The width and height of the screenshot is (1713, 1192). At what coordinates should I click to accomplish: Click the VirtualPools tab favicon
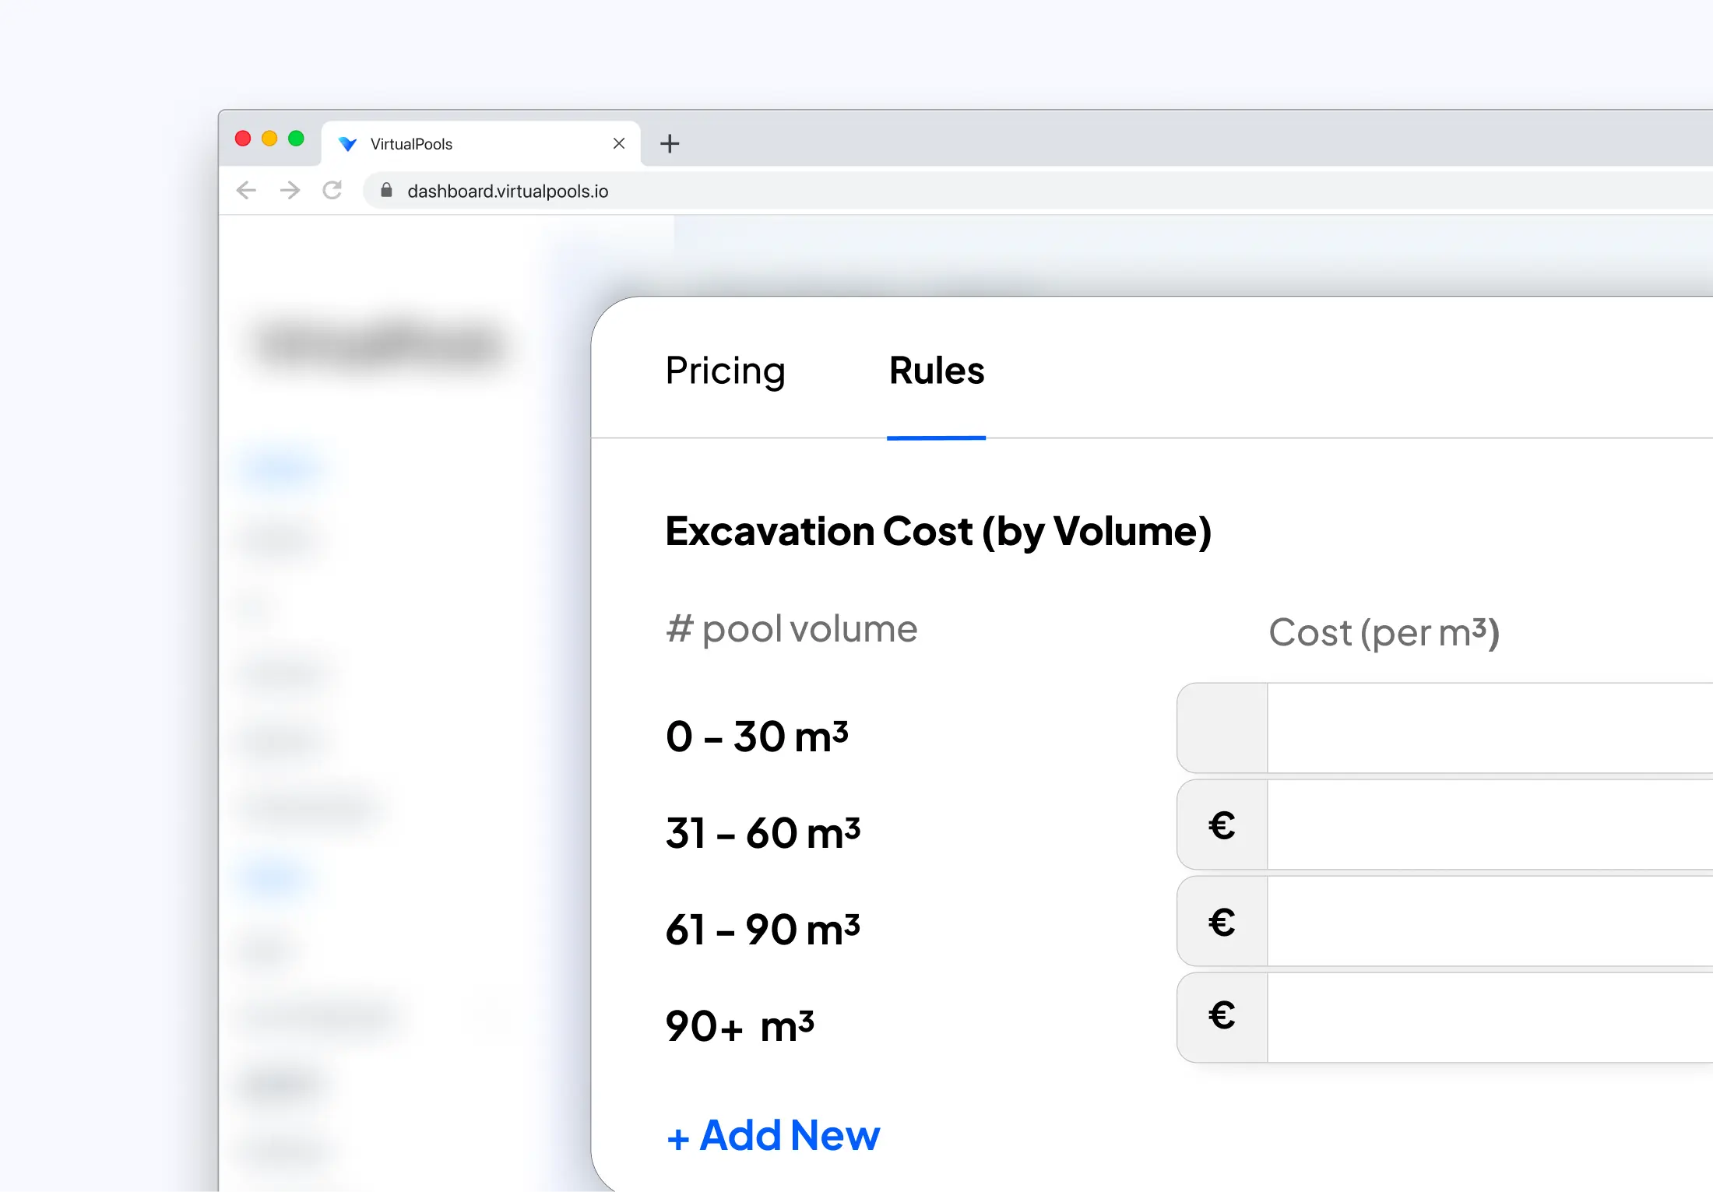[347, 144]
